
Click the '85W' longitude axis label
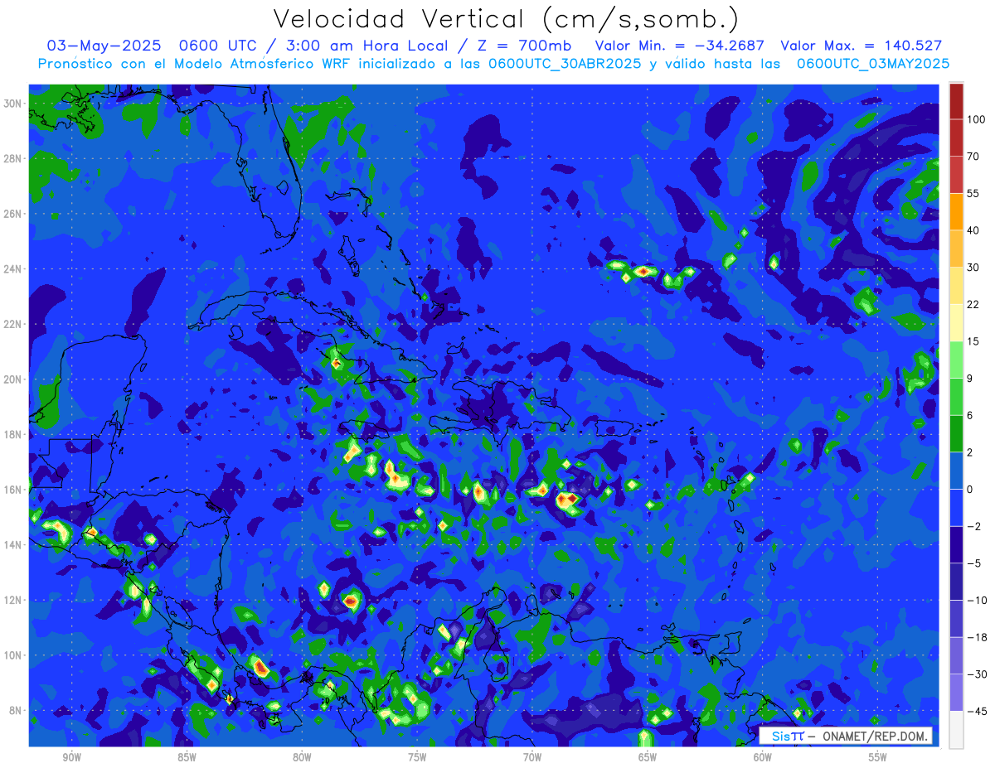187,757
